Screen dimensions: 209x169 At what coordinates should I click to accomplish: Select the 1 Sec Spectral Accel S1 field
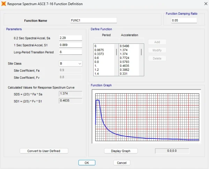pos(70,45)
